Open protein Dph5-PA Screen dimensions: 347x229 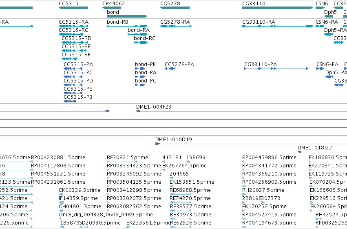(x=329, y=77)
